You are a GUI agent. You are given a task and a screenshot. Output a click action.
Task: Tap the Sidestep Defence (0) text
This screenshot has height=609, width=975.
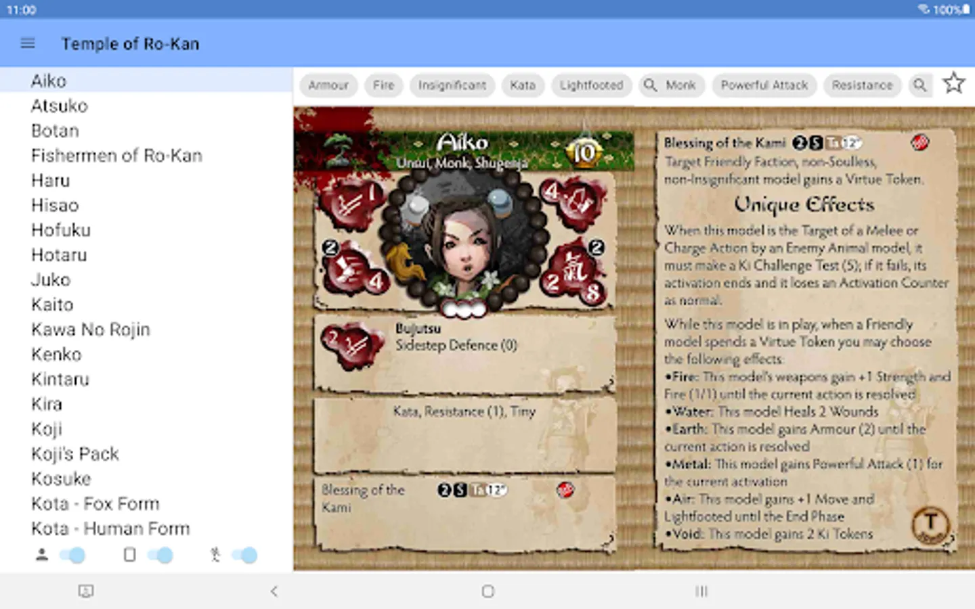[x=456, y=345]
